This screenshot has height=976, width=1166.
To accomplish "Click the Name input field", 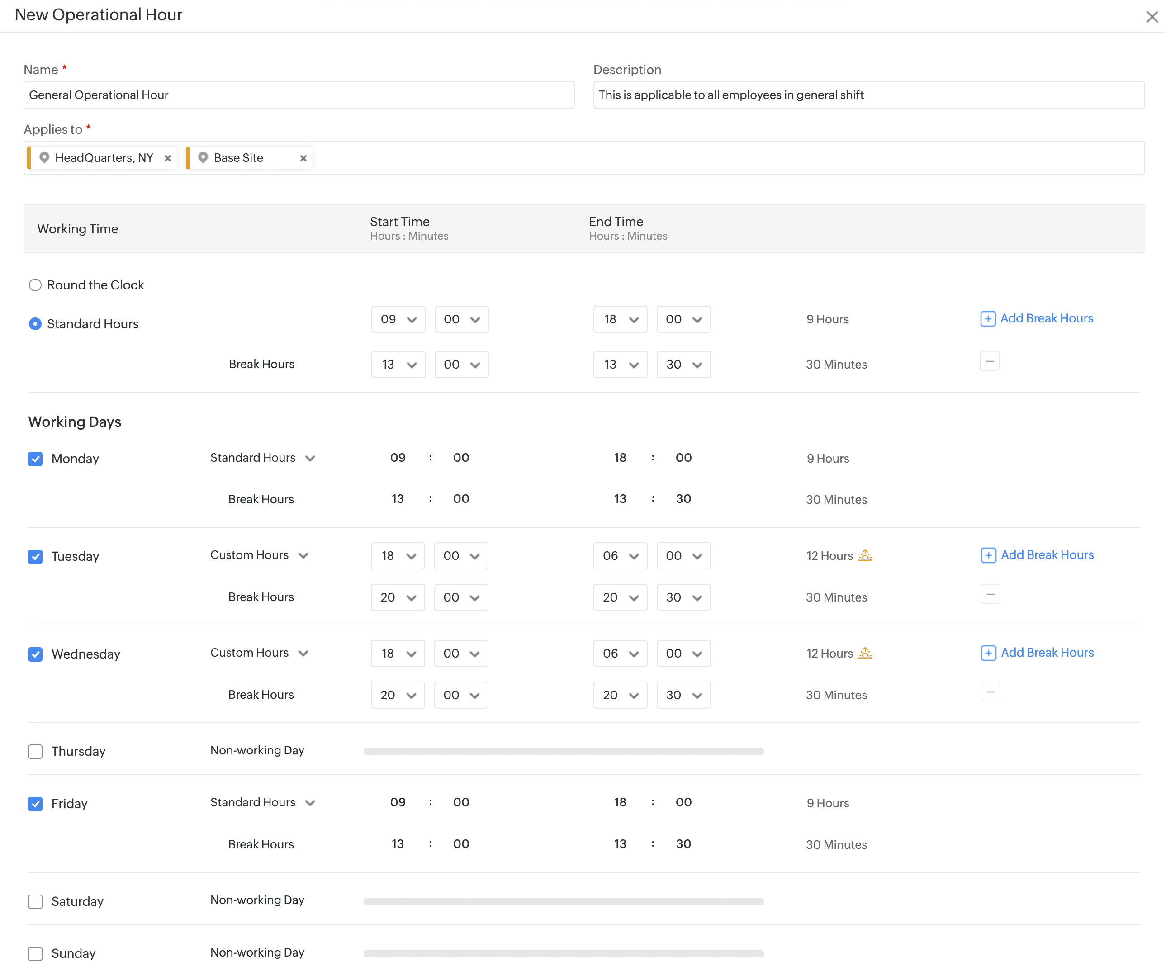I will [x=299, y=95].
